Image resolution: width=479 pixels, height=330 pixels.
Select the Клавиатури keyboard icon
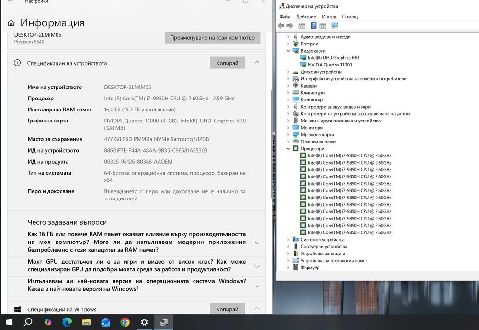point(296,92)
